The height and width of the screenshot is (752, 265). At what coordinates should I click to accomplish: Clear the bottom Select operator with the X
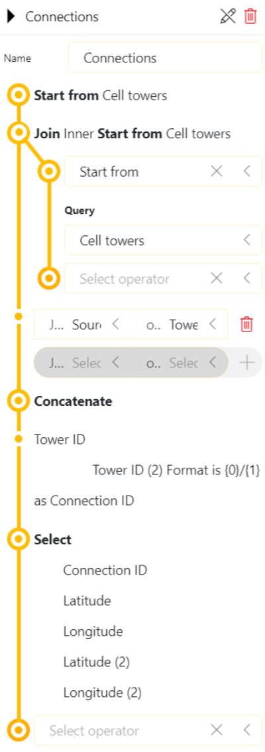[217, 730]
